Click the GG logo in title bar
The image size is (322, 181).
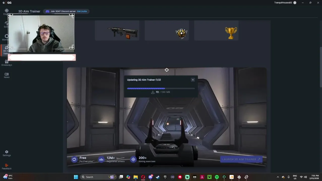(9, 3)
